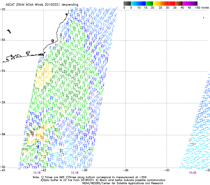Click the brown 35–40 knots legend segment
Screen dimensions: 210x185
pyautogui.click(x=179, y=3)
